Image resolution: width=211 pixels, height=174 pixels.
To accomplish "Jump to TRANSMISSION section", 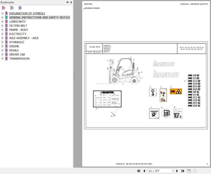I will click(19, 58).
